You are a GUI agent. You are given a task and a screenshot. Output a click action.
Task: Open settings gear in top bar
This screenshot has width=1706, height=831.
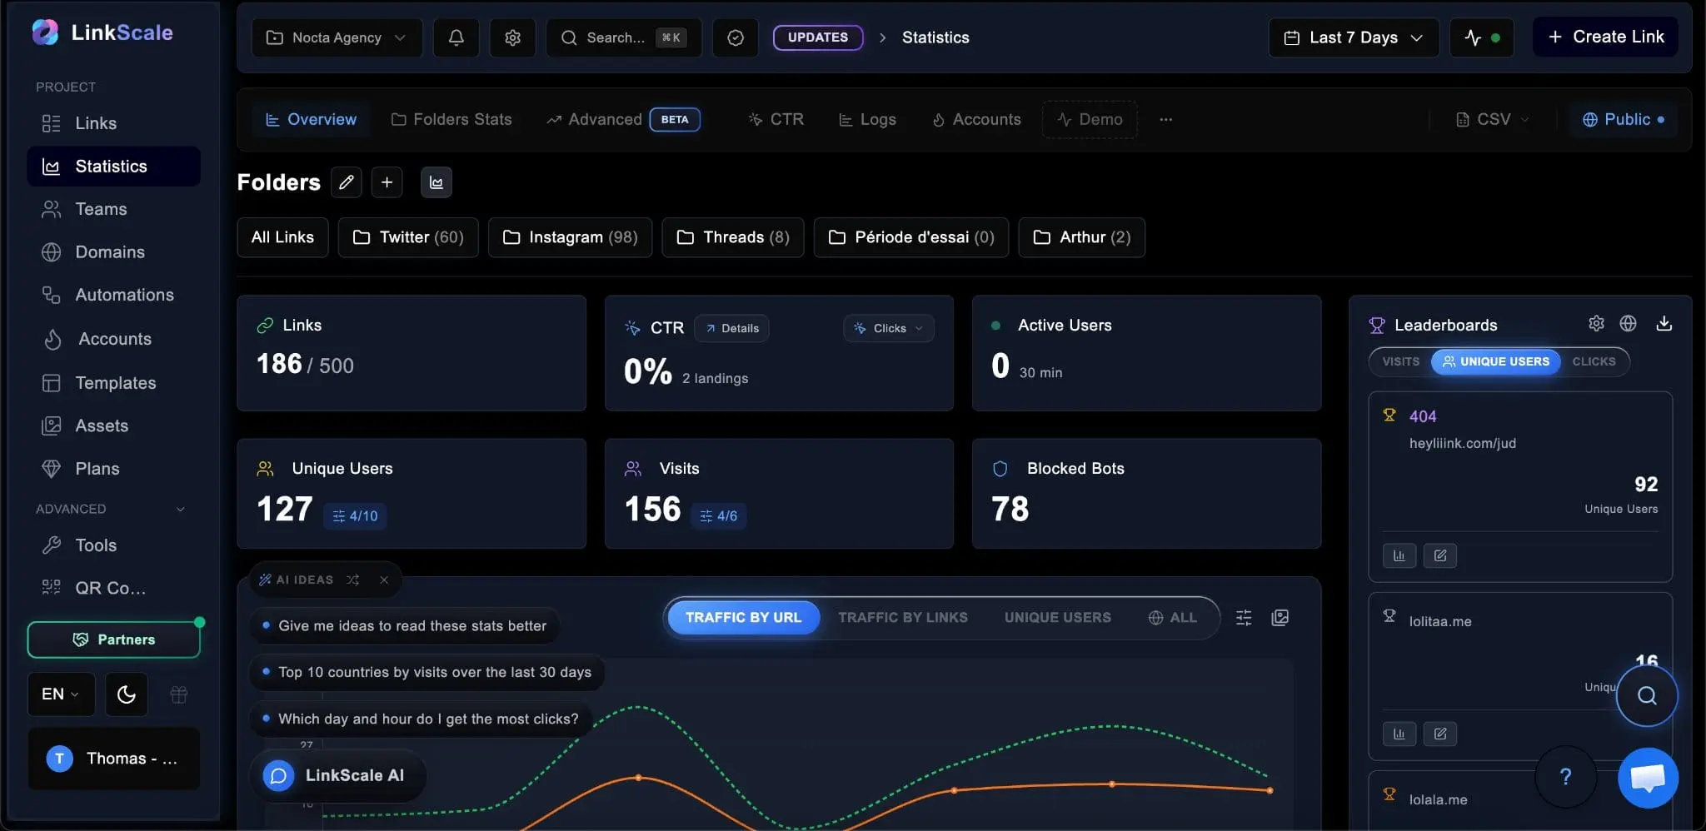pos(512,37)
